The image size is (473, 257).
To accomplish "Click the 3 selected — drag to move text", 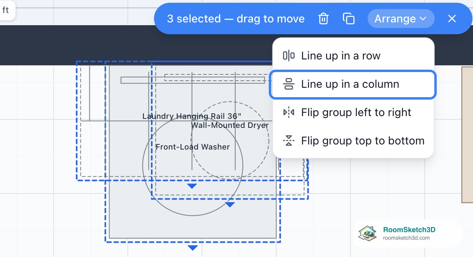I will click(236, 18).
